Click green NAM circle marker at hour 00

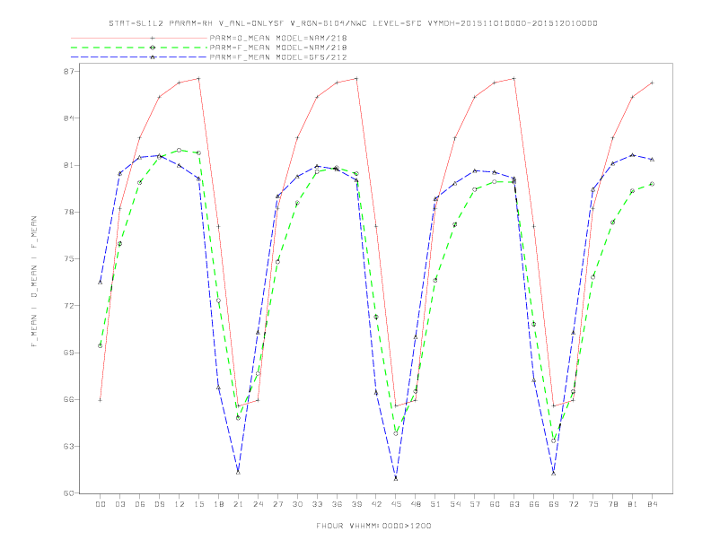(101, 346)
